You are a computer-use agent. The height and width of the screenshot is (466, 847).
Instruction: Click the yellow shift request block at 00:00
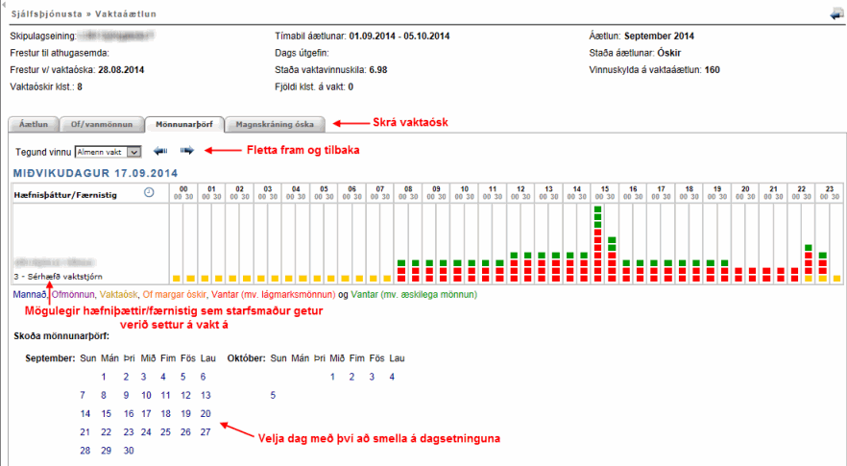coord(177,279)
